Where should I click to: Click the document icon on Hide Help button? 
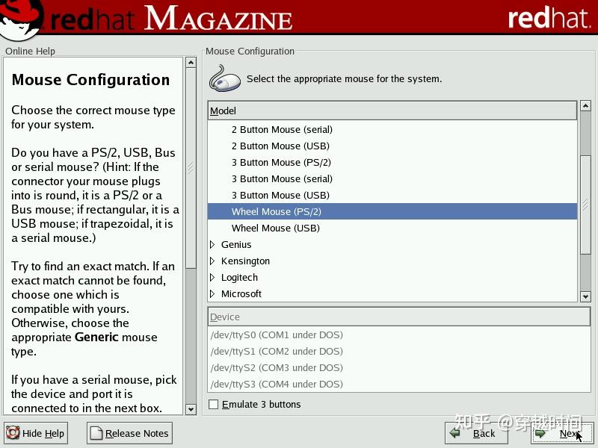(13, 433)
